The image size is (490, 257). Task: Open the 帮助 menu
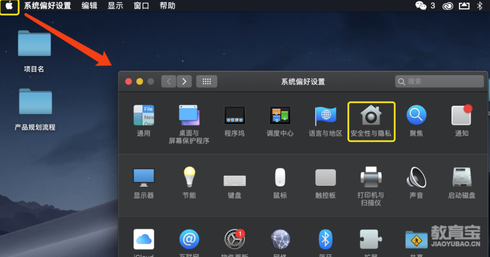[x=167, y=5]
